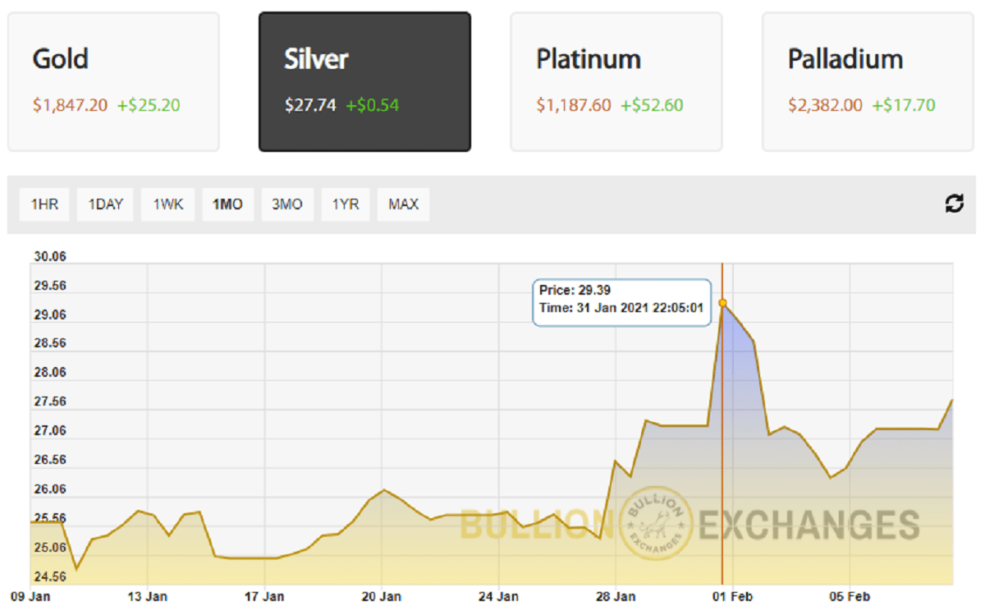Open the Platinum price card
The image size is (985, 615).
(616, 81)
